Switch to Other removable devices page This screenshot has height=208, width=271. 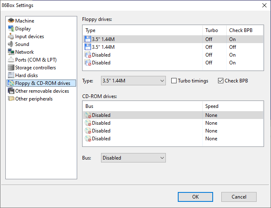(x=42, y=91)
